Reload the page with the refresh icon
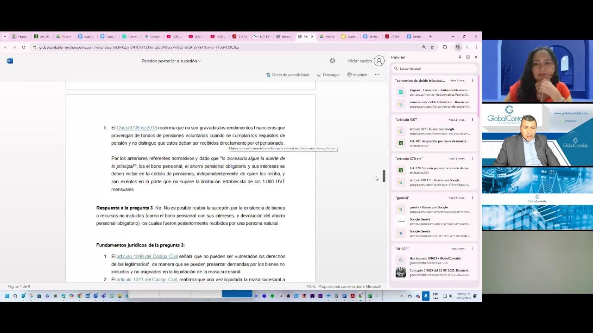 pos(23,47)
